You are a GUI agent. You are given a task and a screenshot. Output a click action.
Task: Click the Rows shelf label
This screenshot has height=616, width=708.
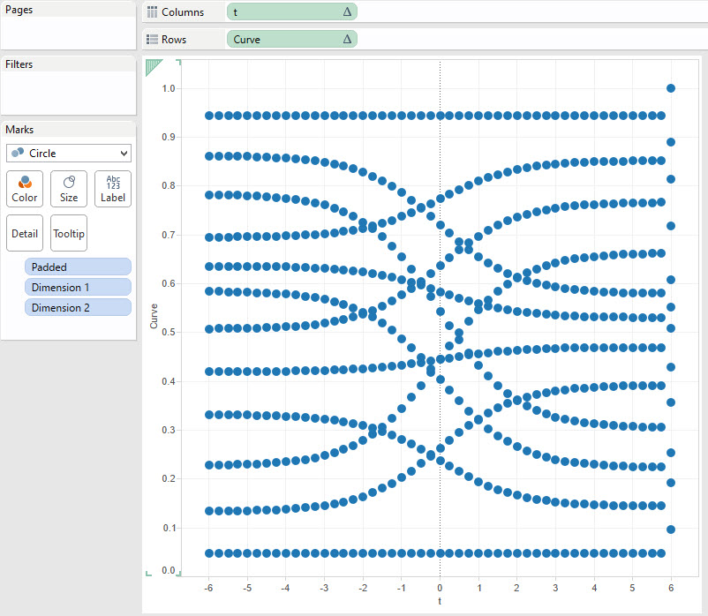click(174, 39)
